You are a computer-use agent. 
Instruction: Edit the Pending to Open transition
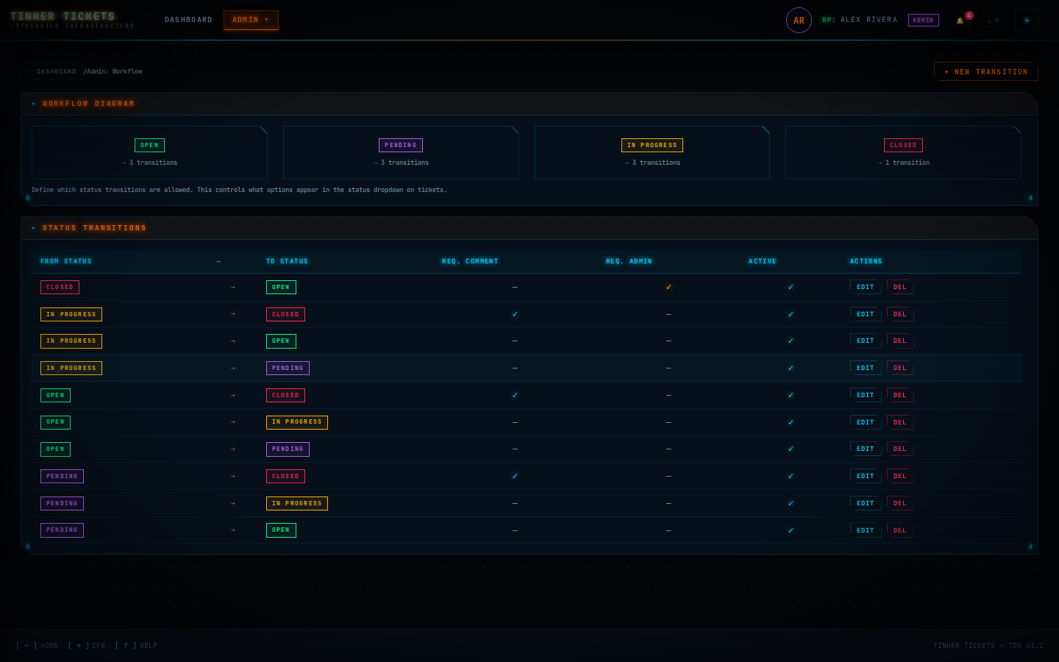[x=866, y=530]
